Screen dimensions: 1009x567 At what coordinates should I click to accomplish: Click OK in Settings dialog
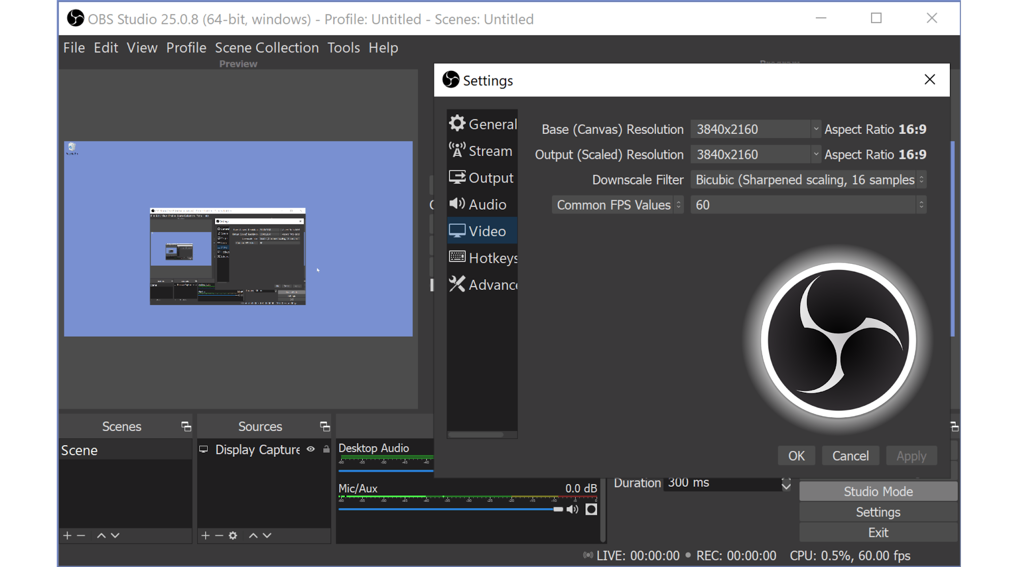tap(796, 456)
